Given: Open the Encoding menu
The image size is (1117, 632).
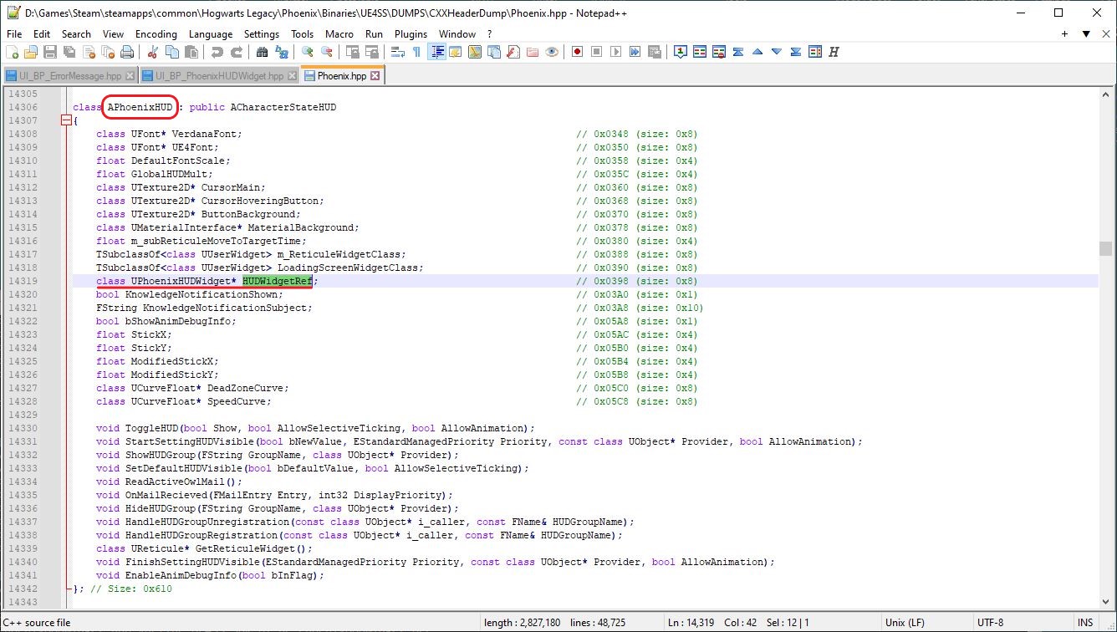Looking at the screenshot, I should 156,34.
